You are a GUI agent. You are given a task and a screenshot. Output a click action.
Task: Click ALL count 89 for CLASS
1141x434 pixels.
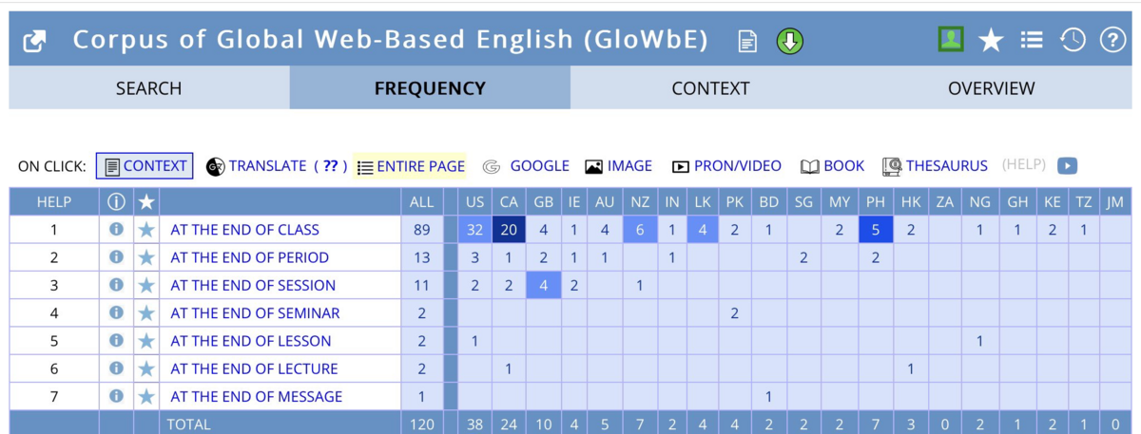421,230
